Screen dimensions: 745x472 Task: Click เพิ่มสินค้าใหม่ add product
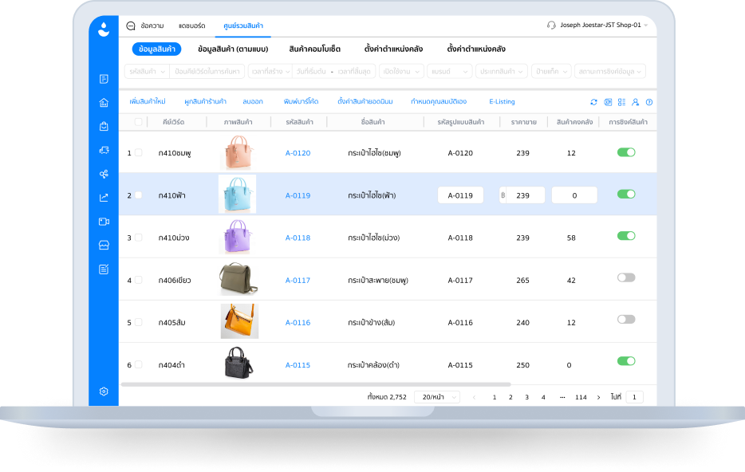148,101
